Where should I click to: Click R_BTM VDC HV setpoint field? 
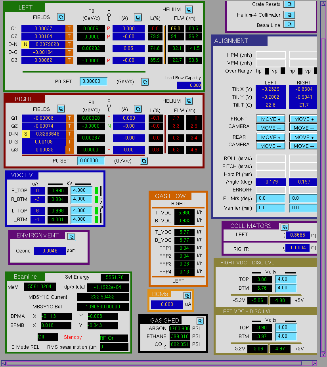click(x=82, y=199)
